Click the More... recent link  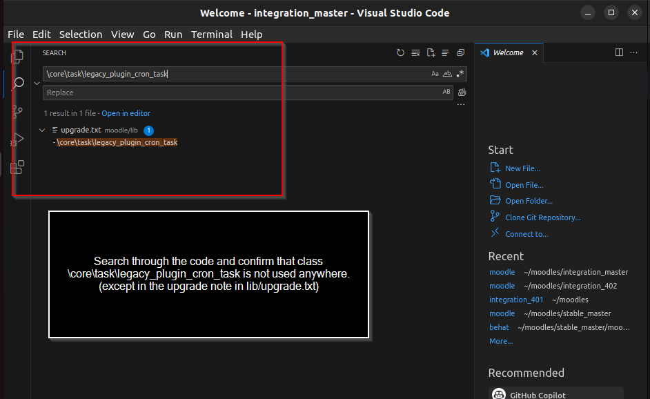[x=501, y=341]
